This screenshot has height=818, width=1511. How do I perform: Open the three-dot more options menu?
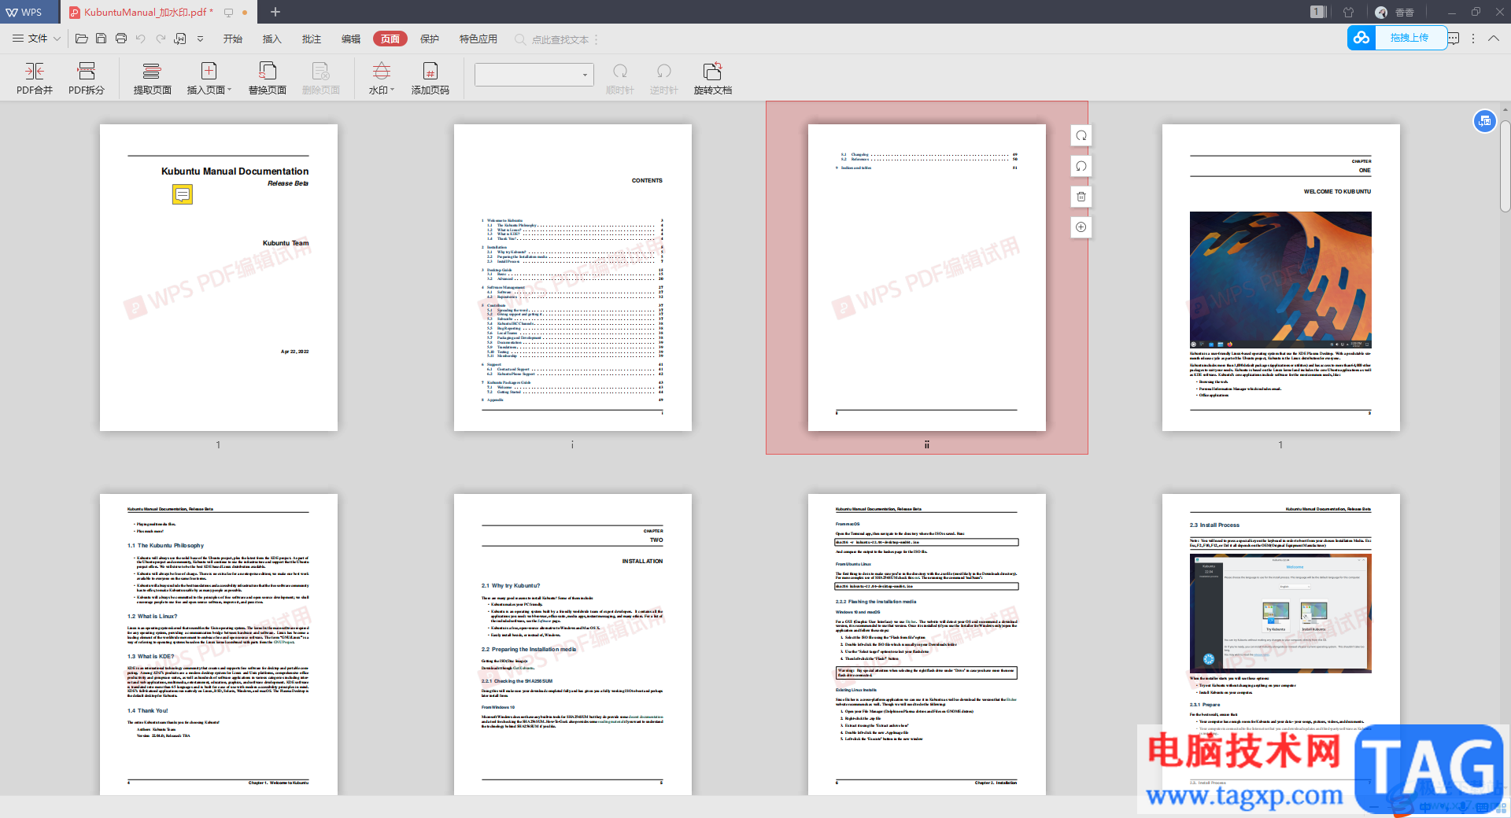click(x=1473, y=39)
